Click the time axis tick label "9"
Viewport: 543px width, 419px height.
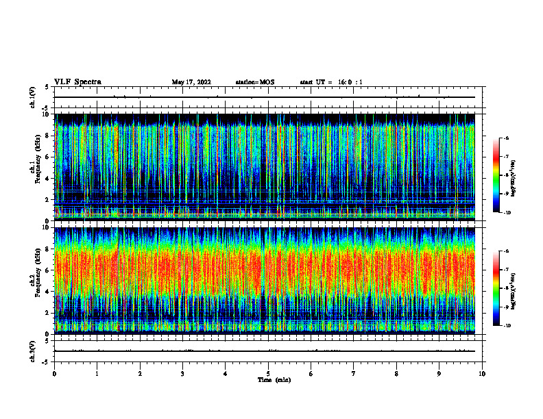[439, 374]
